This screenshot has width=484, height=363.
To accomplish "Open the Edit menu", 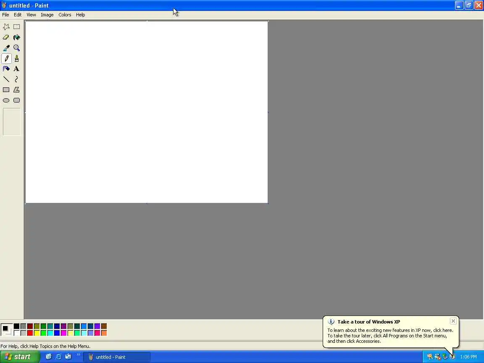I will click(18, 15).
